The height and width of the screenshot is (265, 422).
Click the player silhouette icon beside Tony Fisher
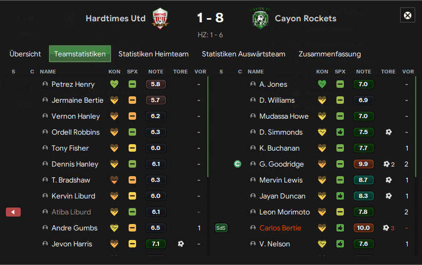click(x=45, y=148)
